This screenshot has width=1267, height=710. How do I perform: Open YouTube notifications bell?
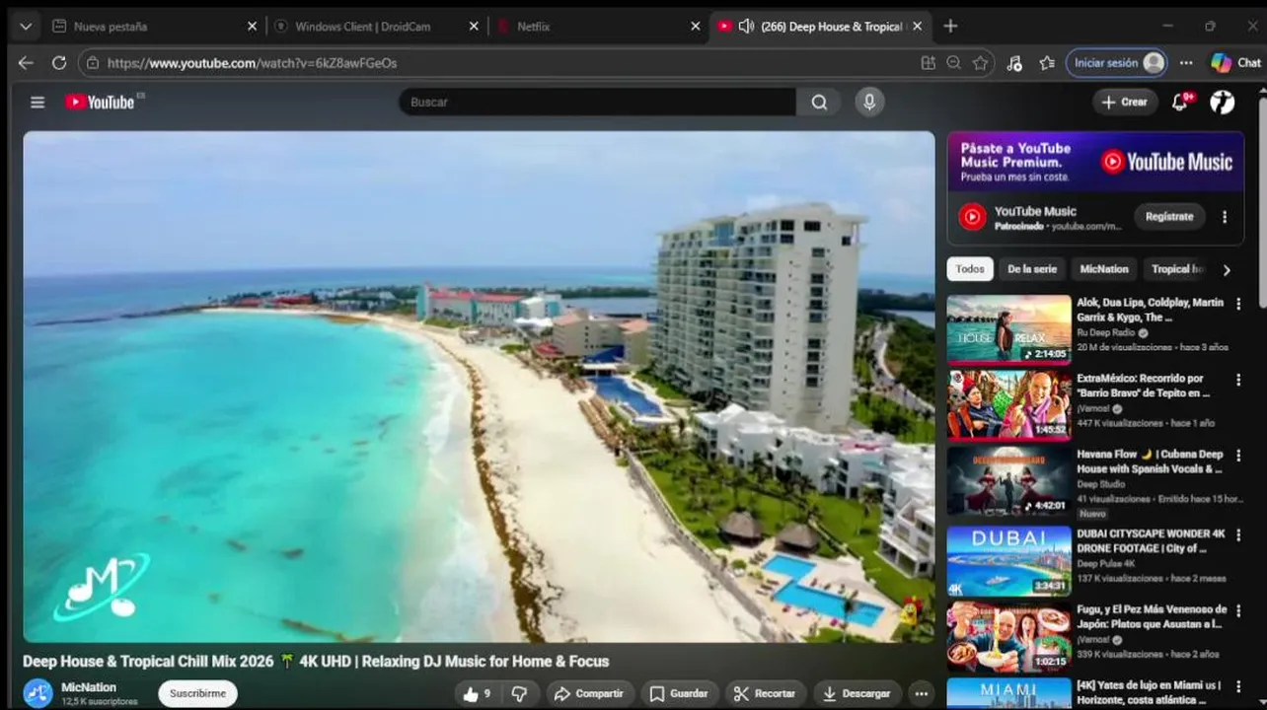[x=1180, y=102]
